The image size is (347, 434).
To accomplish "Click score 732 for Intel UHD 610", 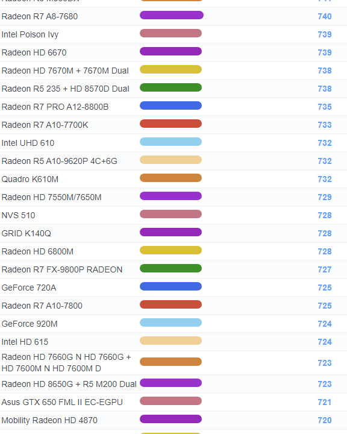I will [325, 143].
